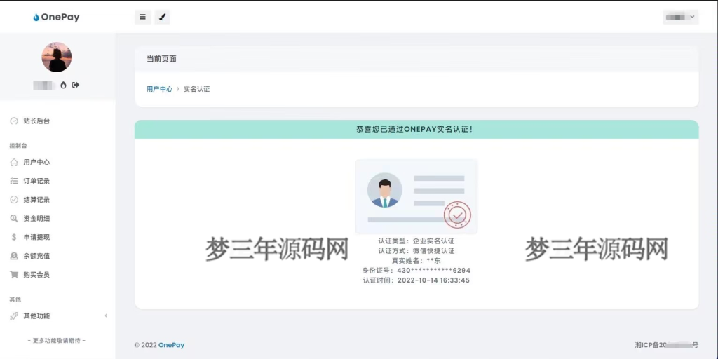This screenshot has height=359, width=718.
Task: Click the 当前页面 header text
Action: click(x=161, y=59)
